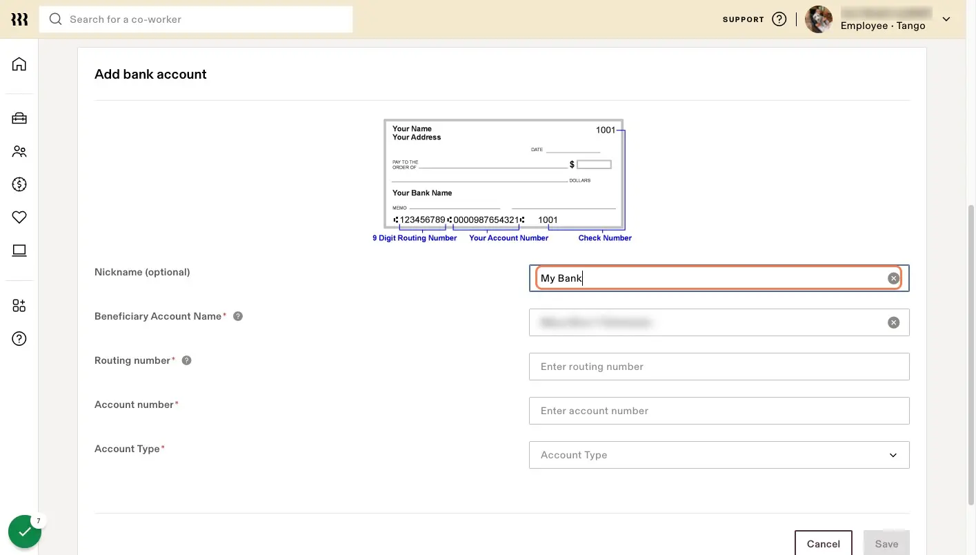Open the dollar payroll icon in sidebar

[x=19, y=184]
